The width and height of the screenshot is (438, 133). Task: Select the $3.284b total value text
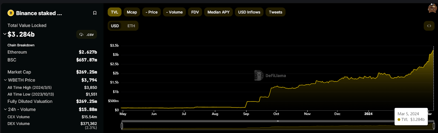click(21, 34)
